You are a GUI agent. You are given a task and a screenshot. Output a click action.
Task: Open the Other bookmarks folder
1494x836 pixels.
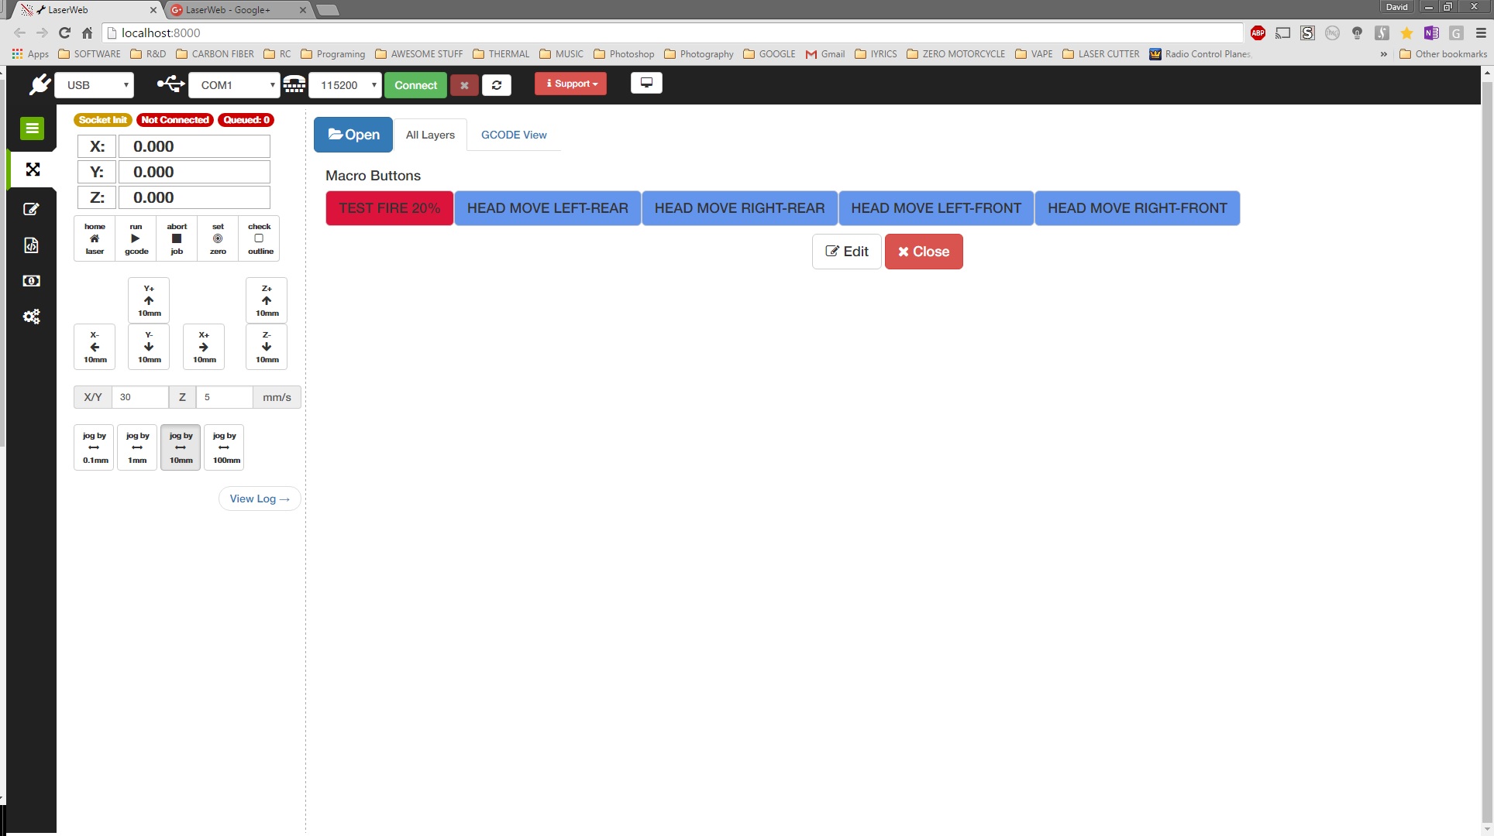(1444, 54)
